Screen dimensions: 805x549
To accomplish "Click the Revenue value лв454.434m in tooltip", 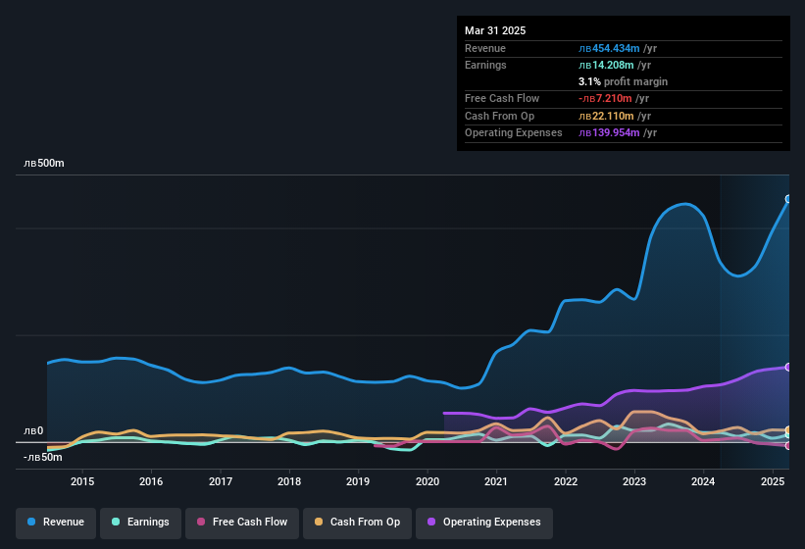I will tap(609, 48).
